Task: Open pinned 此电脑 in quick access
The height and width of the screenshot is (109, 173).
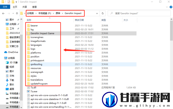Action: (x=13, y=24)
